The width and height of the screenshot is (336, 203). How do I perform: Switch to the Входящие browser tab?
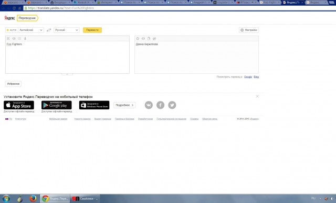60,3
